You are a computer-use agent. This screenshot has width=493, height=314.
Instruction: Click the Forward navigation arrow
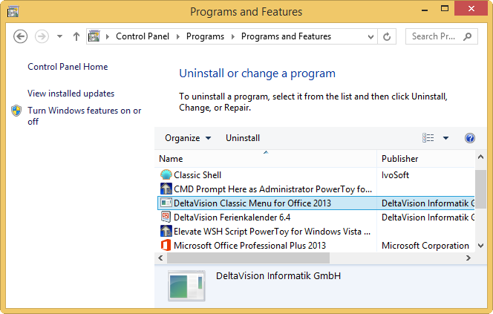click(42, 36)
